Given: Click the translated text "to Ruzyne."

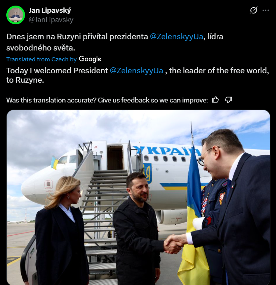Looking at the screenshot, I should pyautogui.click(x=25, y=80).
